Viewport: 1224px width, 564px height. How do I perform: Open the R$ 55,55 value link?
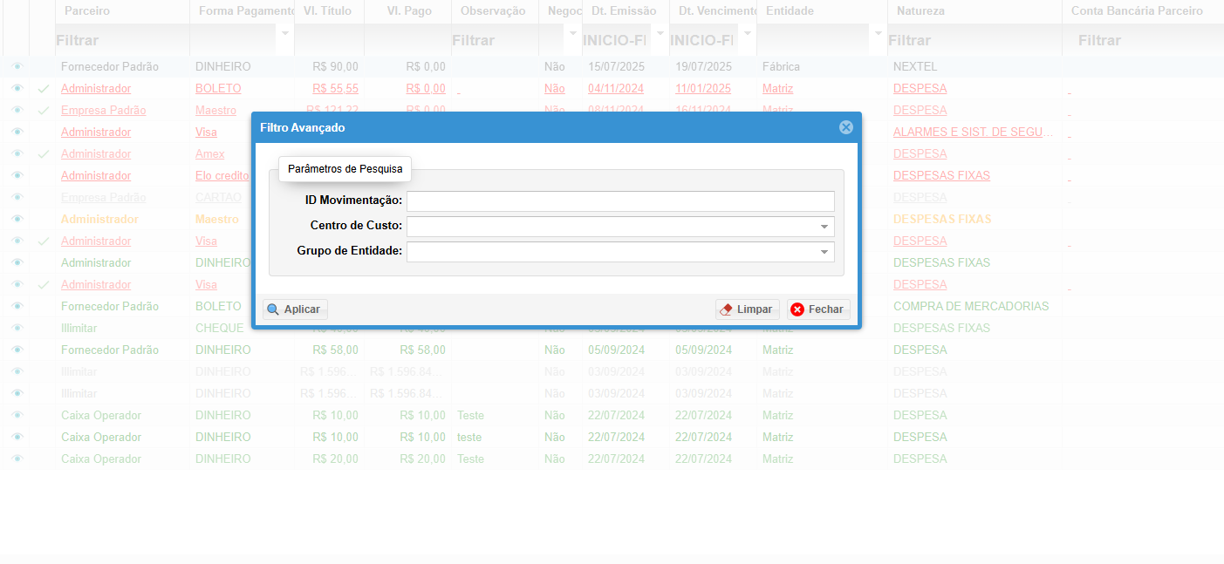click(x=335, y=88)
